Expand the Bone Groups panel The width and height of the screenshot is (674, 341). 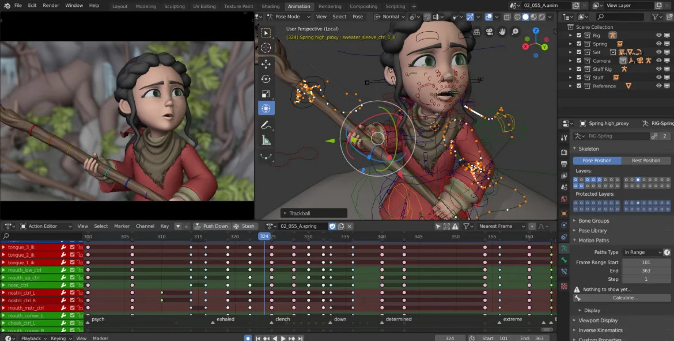tap(593, 221)
